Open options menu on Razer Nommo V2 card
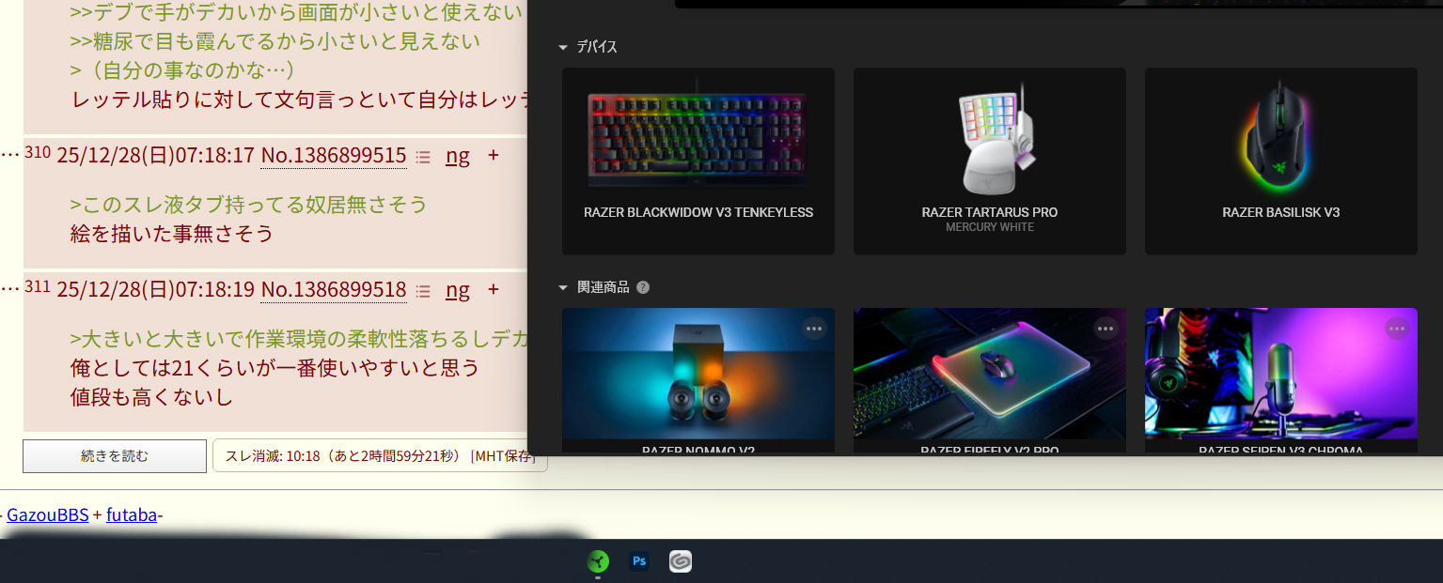 [x=814, y=328]
